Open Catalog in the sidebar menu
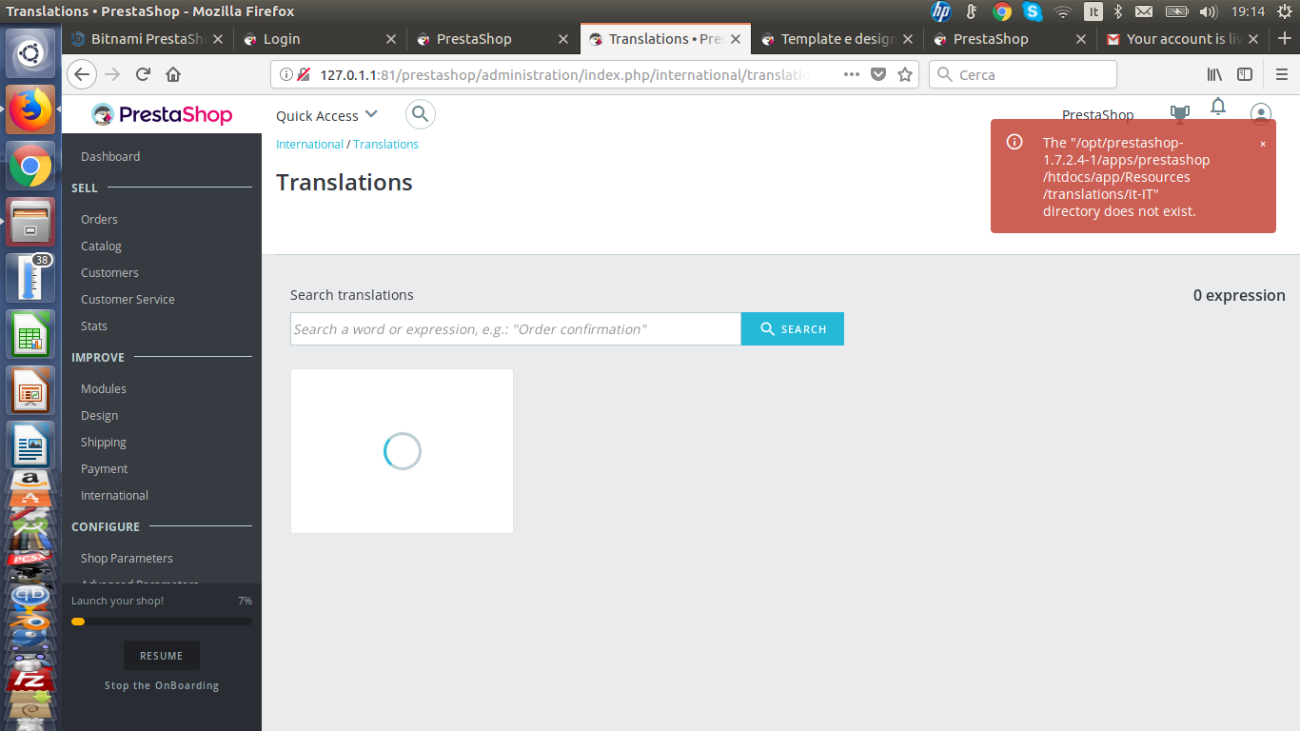1300x731 pixels. pyautogui.click(x=101, y=246)
